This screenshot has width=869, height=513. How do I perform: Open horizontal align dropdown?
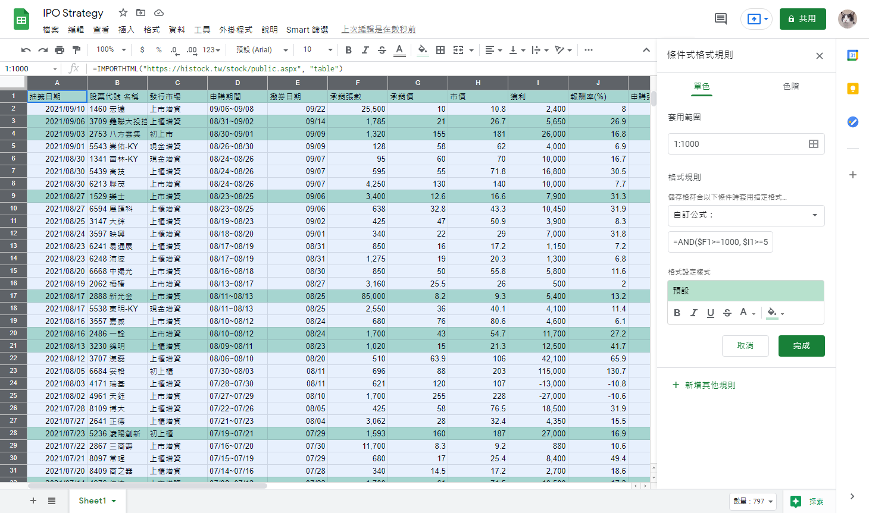(x=493, y=50)
